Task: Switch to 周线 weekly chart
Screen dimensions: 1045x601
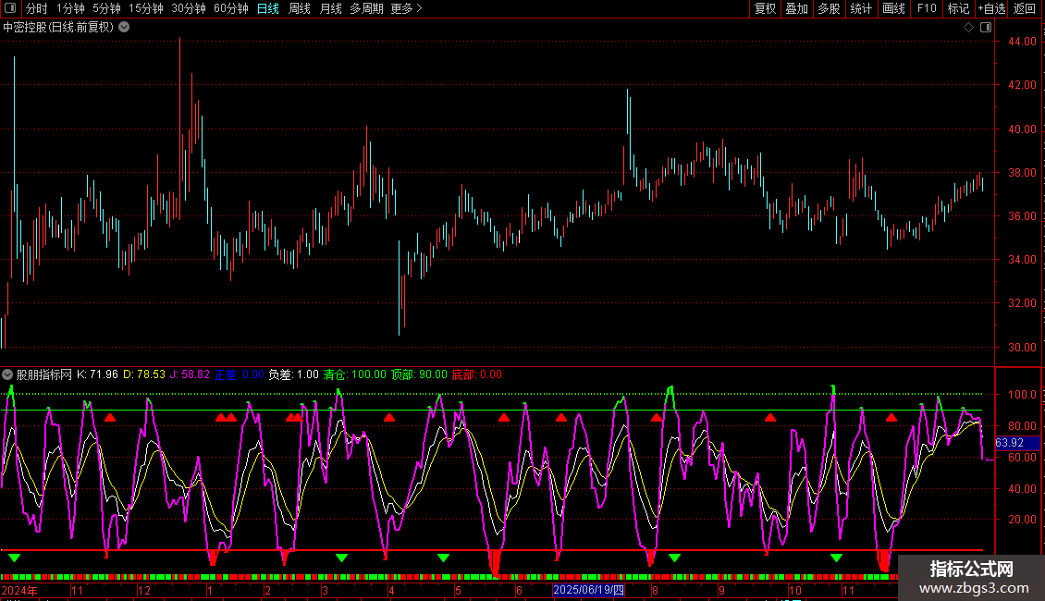Action: [299, 8]
